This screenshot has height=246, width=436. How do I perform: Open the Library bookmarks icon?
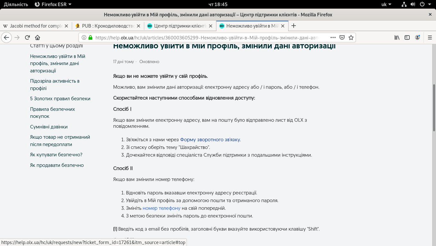397,37
